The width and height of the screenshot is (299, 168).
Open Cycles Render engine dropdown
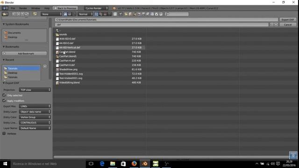point(96,8)
